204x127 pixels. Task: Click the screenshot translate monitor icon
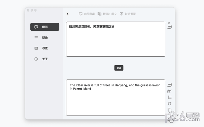coord(80,14)
